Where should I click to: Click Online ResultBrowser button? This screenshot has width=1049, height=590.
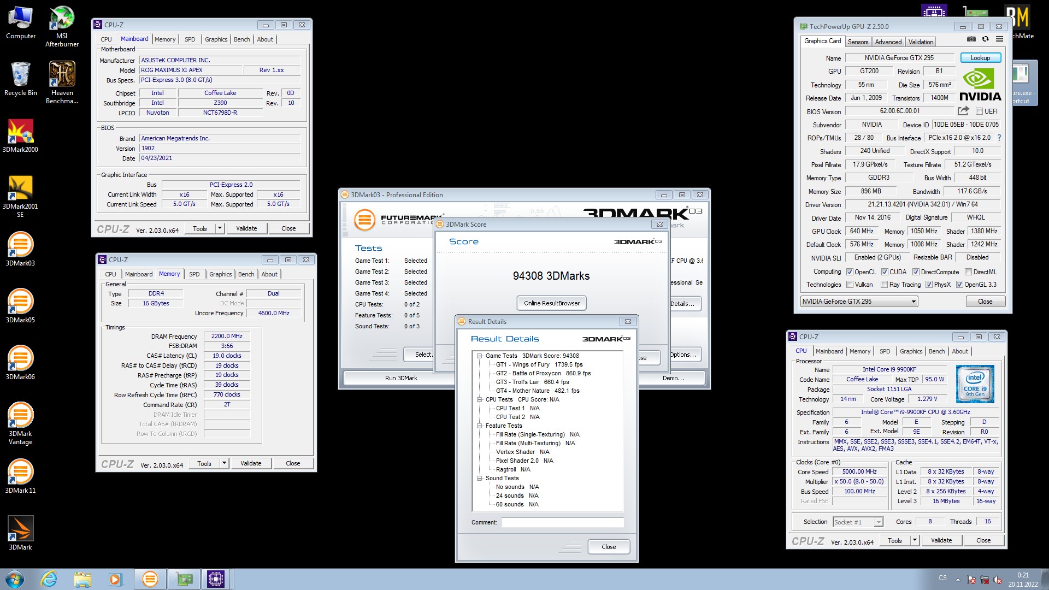(552, 303)
